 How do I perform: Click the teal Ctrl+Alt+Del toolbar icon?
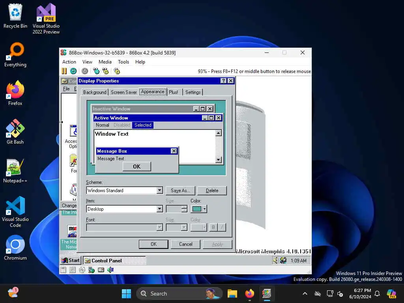click(96, 71)
